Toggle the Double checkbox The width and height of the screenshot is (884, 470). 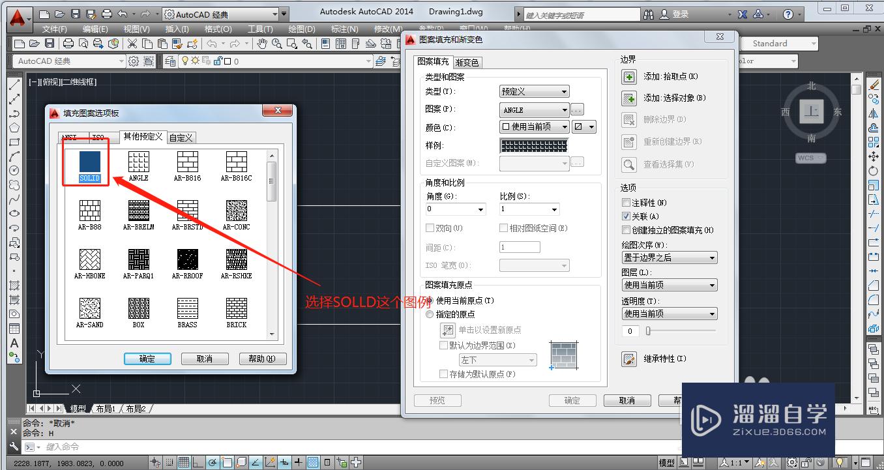430,228
